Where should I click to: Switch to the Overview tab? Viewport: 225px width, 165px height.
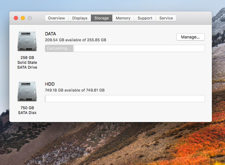[56, 18]
